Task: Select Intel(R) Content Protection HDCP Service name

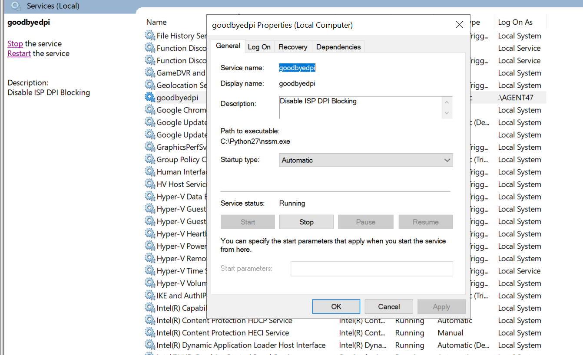Action: click(224, 320)
